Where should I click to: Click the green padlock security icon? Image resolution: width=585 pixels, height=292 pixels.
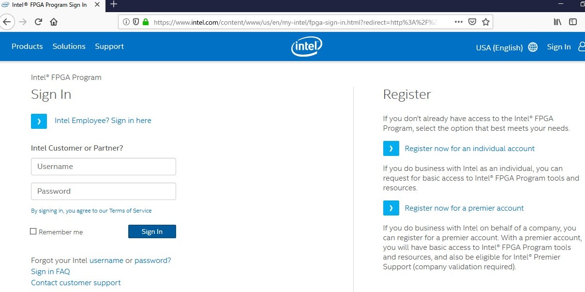coord(145,22)
